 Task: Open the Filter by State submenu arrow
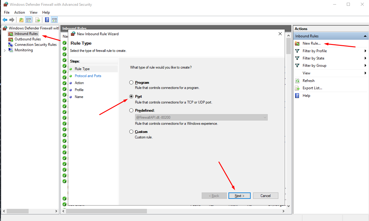click(365, 58)
